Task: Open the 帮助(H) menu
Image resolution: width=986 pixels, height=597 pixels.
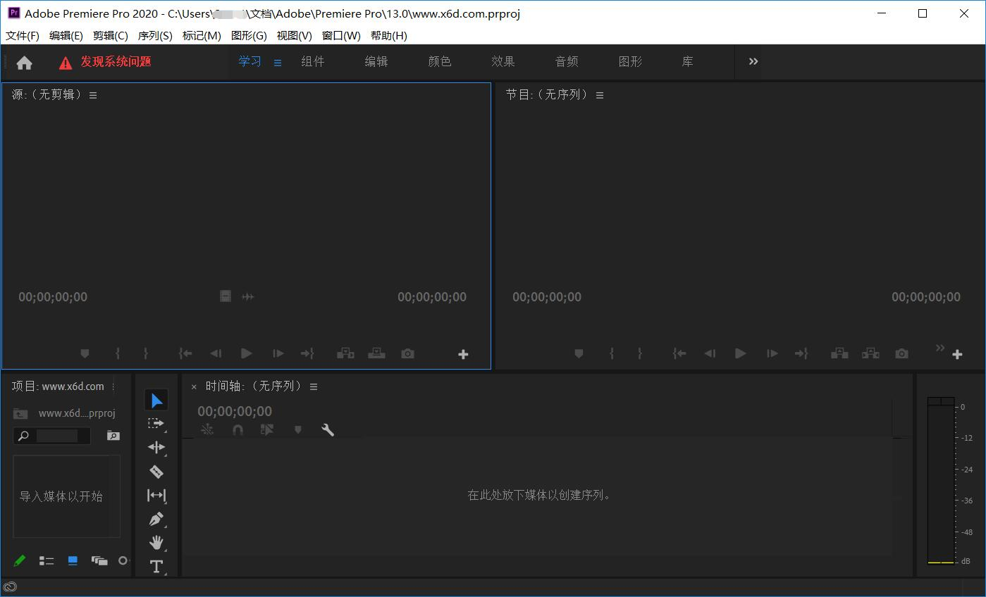Action: [389, 36]
